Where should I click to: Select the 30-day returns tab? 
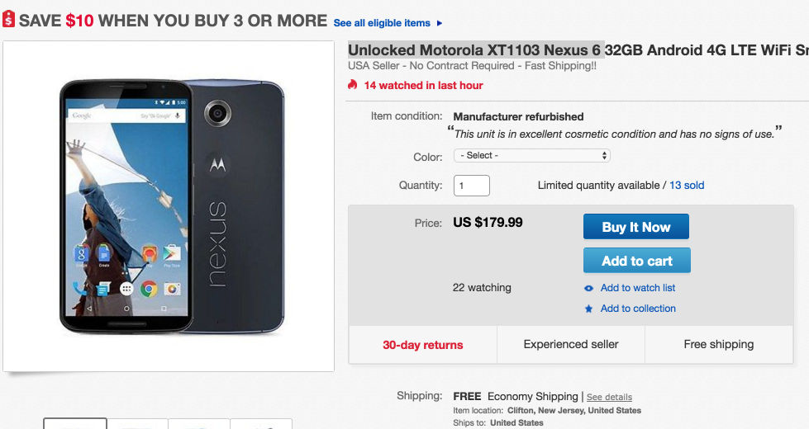point(423,345)
